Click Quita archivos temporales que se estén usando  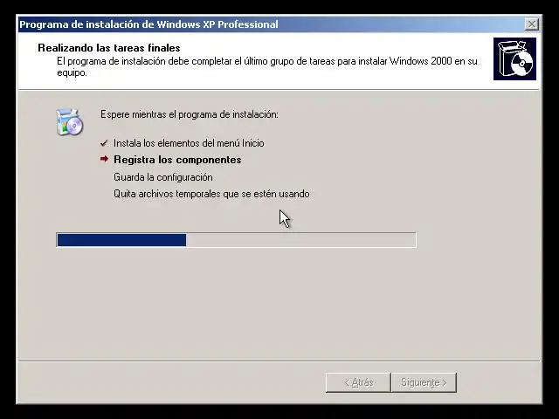pyautogui.click(x=211, y=194)
